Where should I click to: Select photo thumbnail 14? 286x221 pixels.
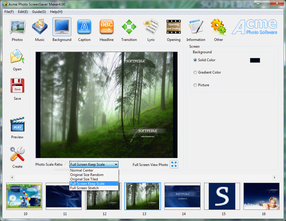183,196
